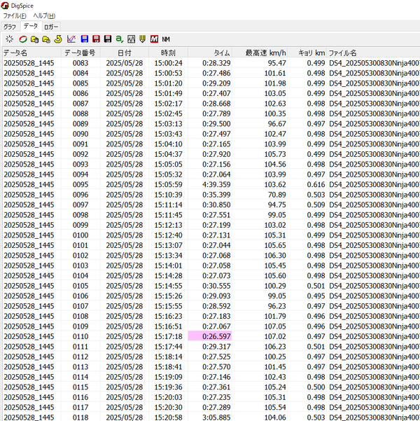Click the time cell 15:20:30
Viewport: 420px width, 421px height.
coord(168,407)
